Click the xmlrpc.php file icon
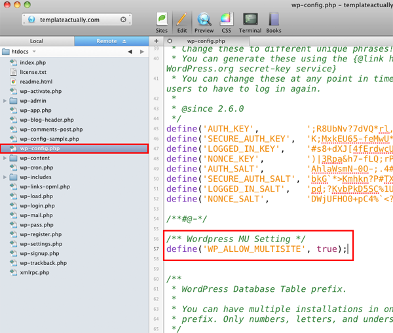The height and width of the screenshot is (333, 393). 13,272
